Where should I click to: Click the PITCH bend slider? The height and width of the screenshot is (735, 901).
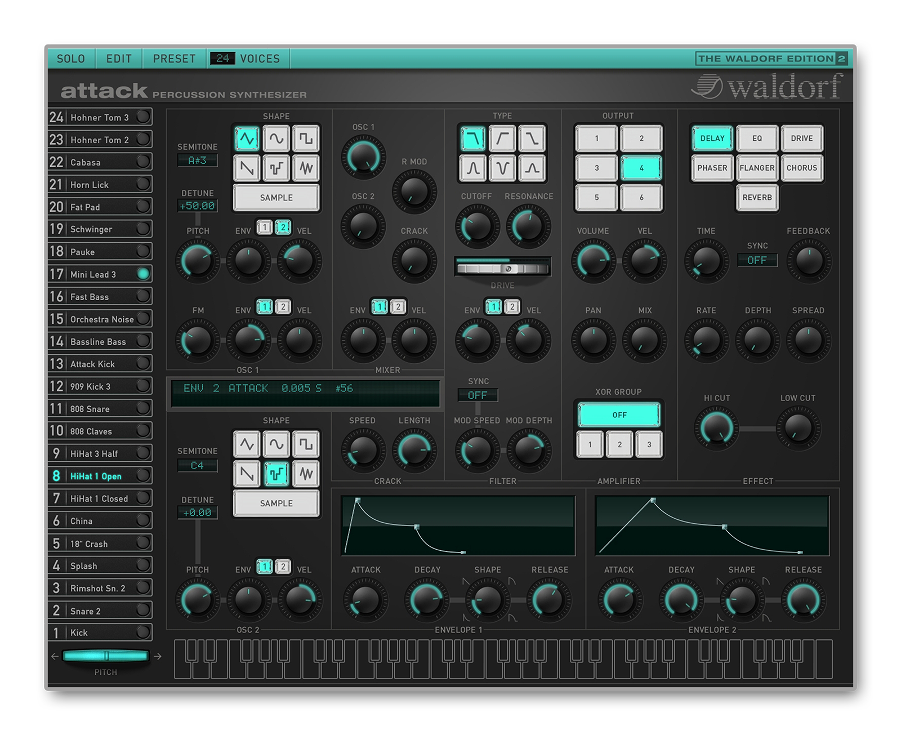106,656
